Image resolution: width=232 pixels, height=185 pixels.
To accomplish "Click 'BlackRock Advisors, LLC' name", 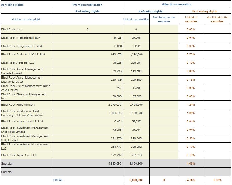I will click(x=18, y=63).
